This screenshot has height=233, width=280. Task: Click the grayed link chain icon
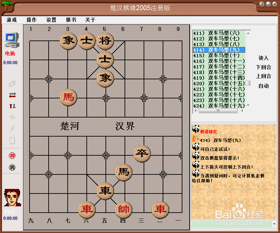click(x=12, y=84)
